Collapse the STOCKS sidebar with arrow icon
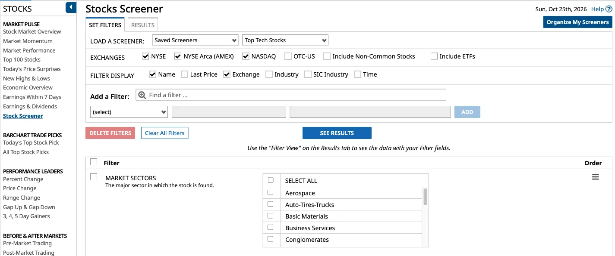 click(x=71, y=7)
